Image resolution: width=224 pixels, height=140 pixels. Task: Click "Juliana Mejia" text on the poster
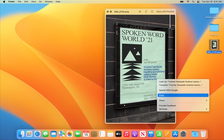click(x=150, y=74)
